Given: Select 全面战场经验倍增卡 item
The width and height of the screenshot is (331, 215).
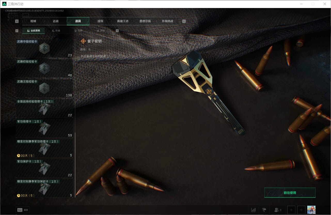Looking at the screenshot, I should point(44,108).
